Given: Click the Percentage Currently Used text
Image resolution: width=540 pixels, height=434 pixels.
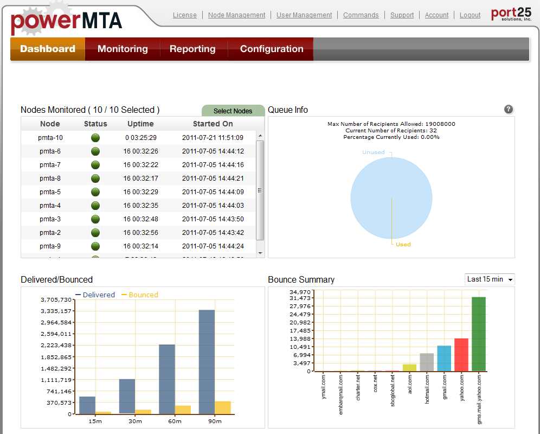Looking at the screenshot, I should click(391, 137).
